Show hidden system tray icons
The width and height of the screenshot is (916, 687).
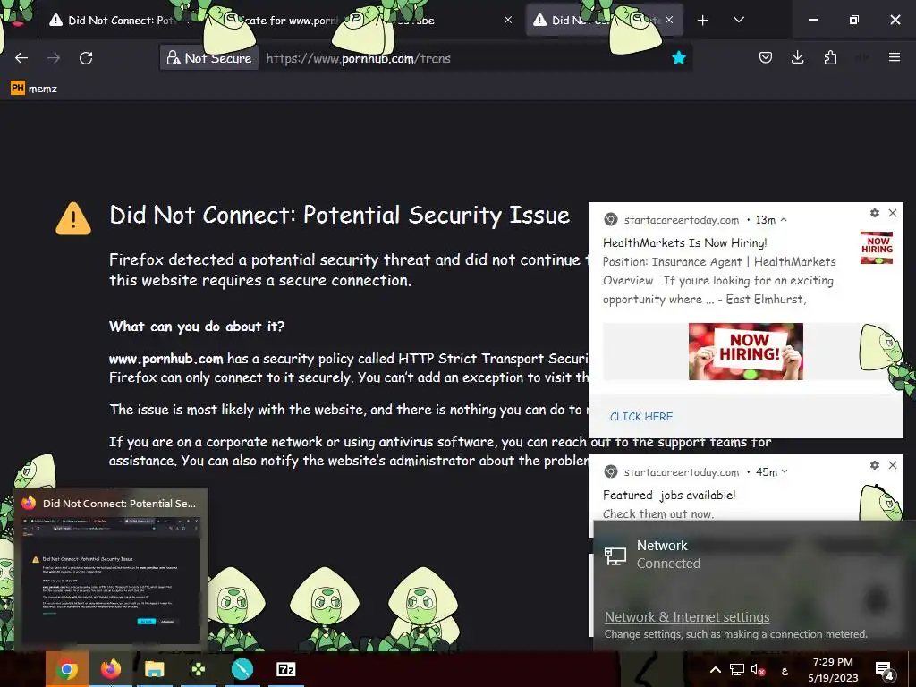click(715, 669)
